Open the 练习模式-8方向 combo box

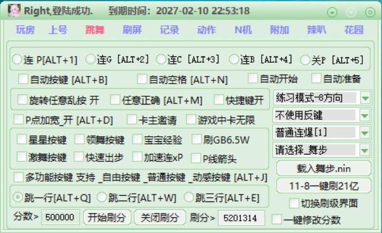point(322,98)
